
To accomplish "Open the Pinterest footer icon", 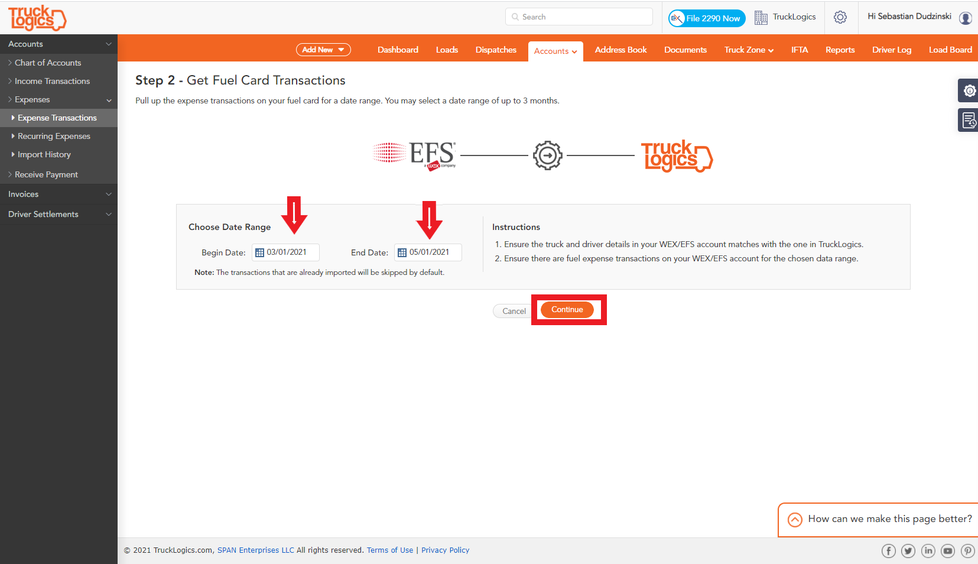I will [x=968, y=551].
